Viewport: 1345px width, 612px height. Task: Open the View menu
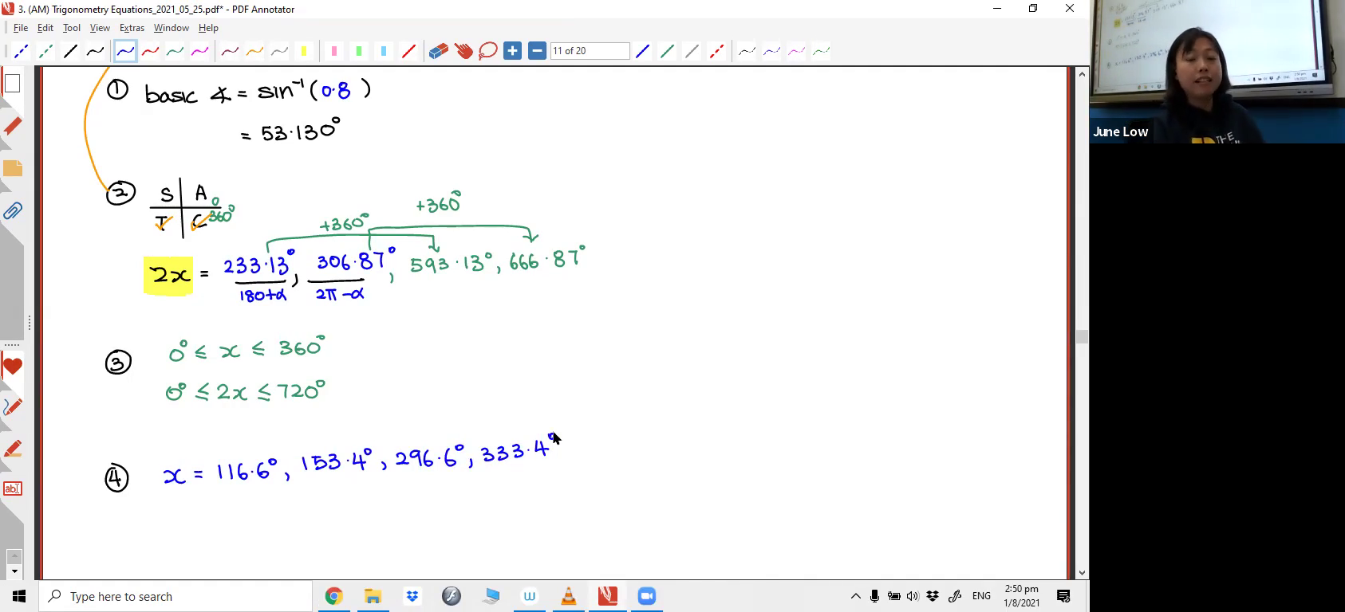coord(100,28)
